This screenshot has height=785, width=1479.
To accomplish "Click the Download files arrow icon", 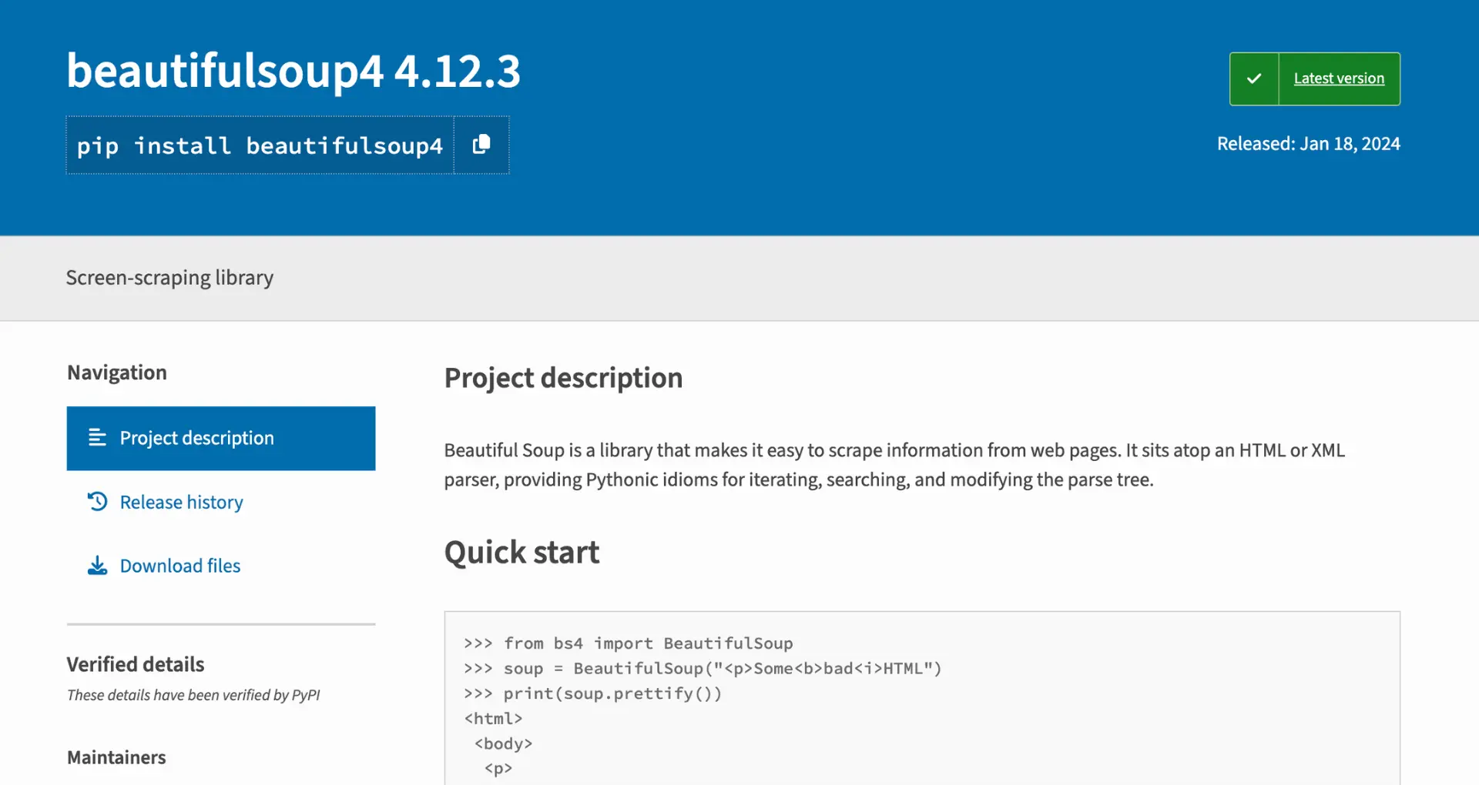I will [97, 566].
